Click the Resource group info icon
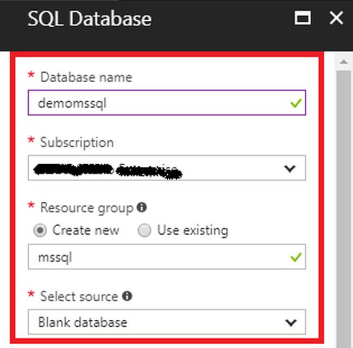The height and width of the screenshot is (348, 353). [x=141, y=208]
